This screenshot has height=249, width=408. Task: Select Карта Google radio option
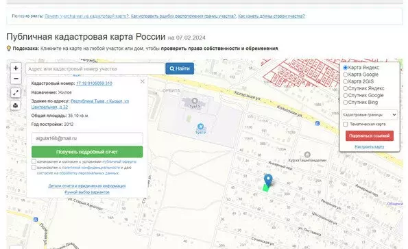click(346, 75)
